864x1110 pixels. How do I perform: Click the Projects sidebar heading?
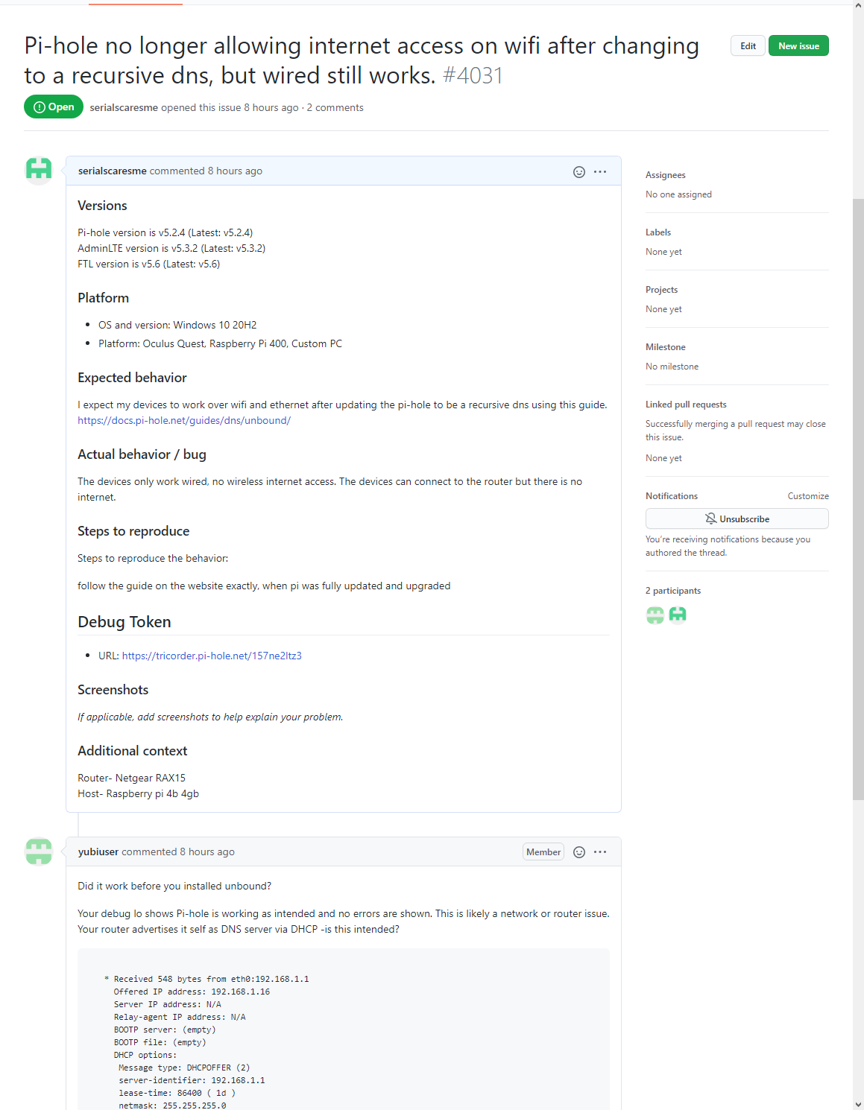click(662, 290)
